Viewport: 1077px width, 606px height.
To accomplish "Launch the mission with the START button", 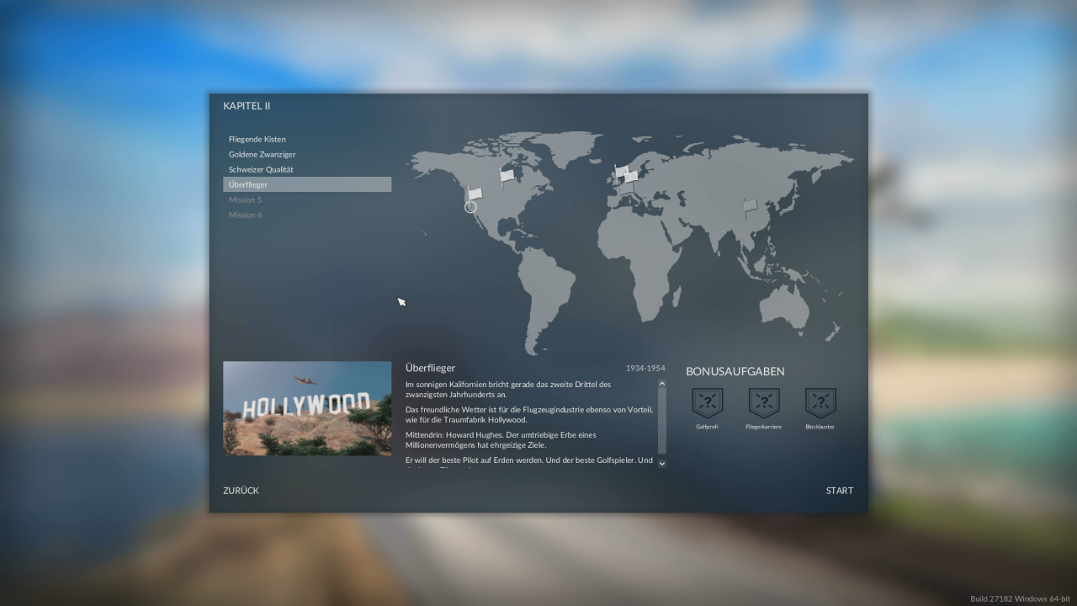I will point(840,491).
